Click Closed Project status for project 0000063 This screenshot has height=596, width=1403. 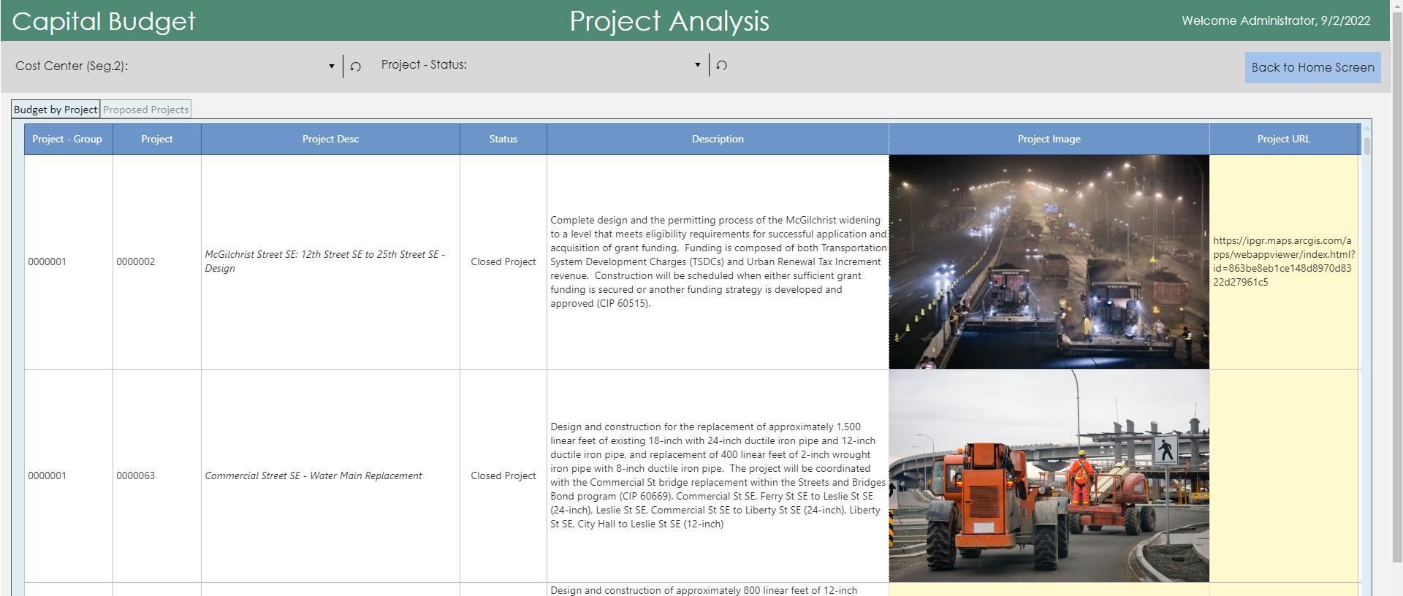tap(503, 475)
